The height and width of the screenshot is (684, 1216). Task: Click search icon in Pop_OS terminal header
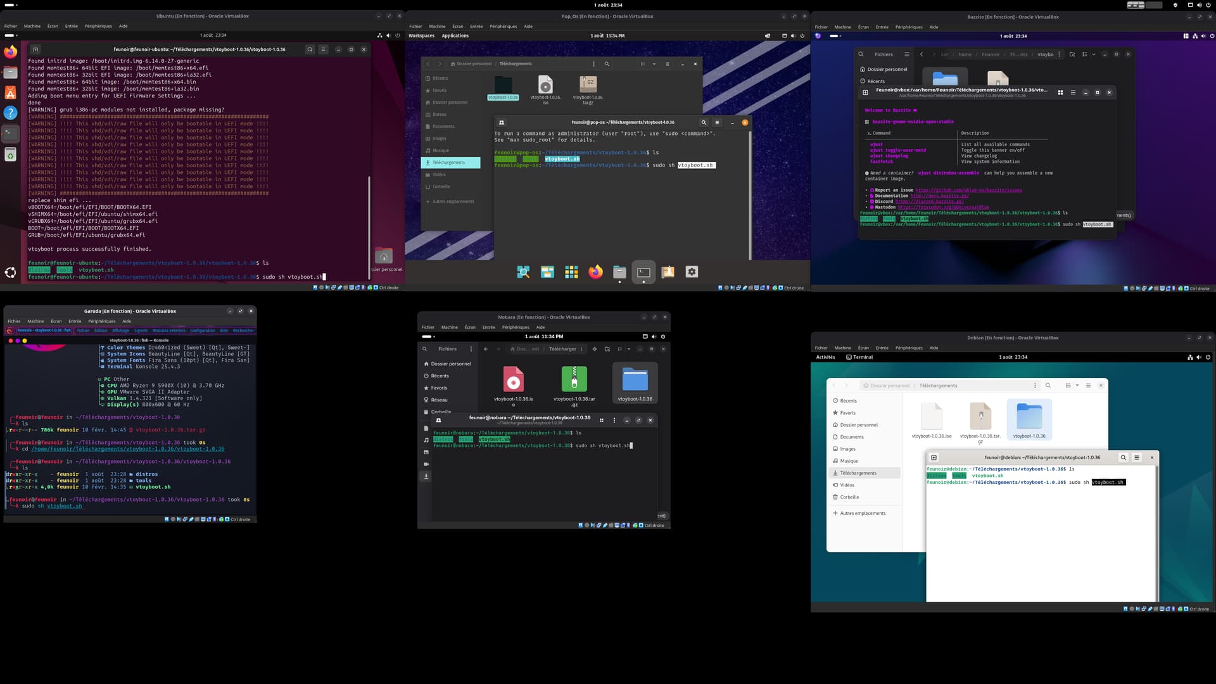(704, 122)
